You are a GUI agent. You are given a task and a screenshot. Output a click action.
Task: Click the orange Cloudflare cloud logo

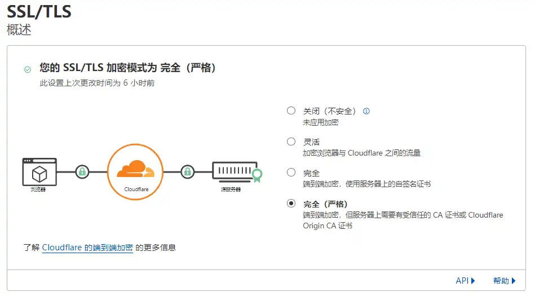tap(135, 169)
